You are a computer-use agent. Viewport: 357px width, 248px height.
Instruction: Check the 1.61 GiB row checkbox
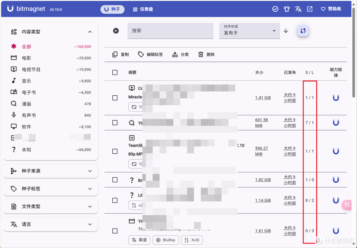point(115,231)
